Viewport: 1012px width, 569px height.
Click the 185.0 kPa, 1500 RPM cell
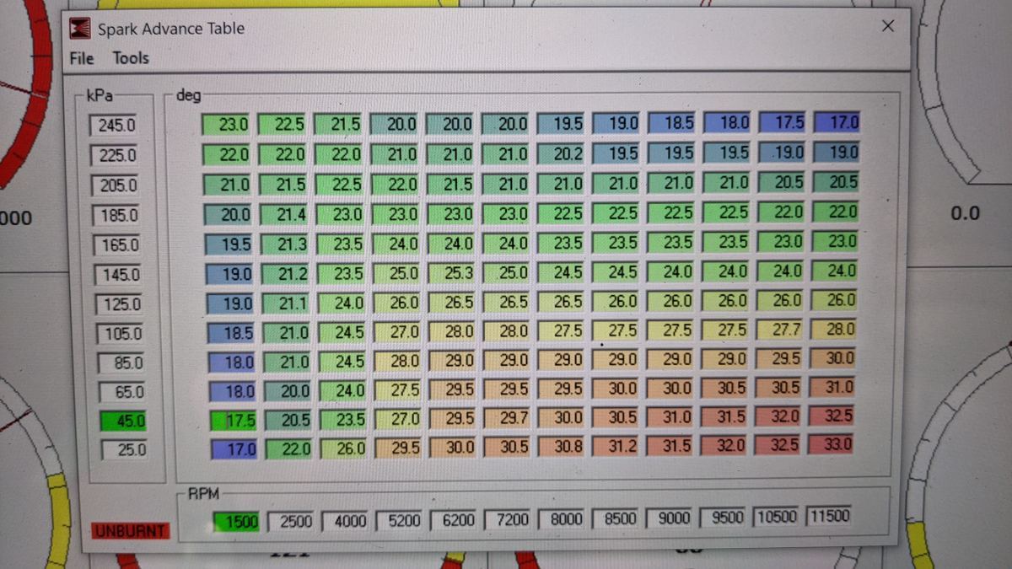click(x=229, y=215)
